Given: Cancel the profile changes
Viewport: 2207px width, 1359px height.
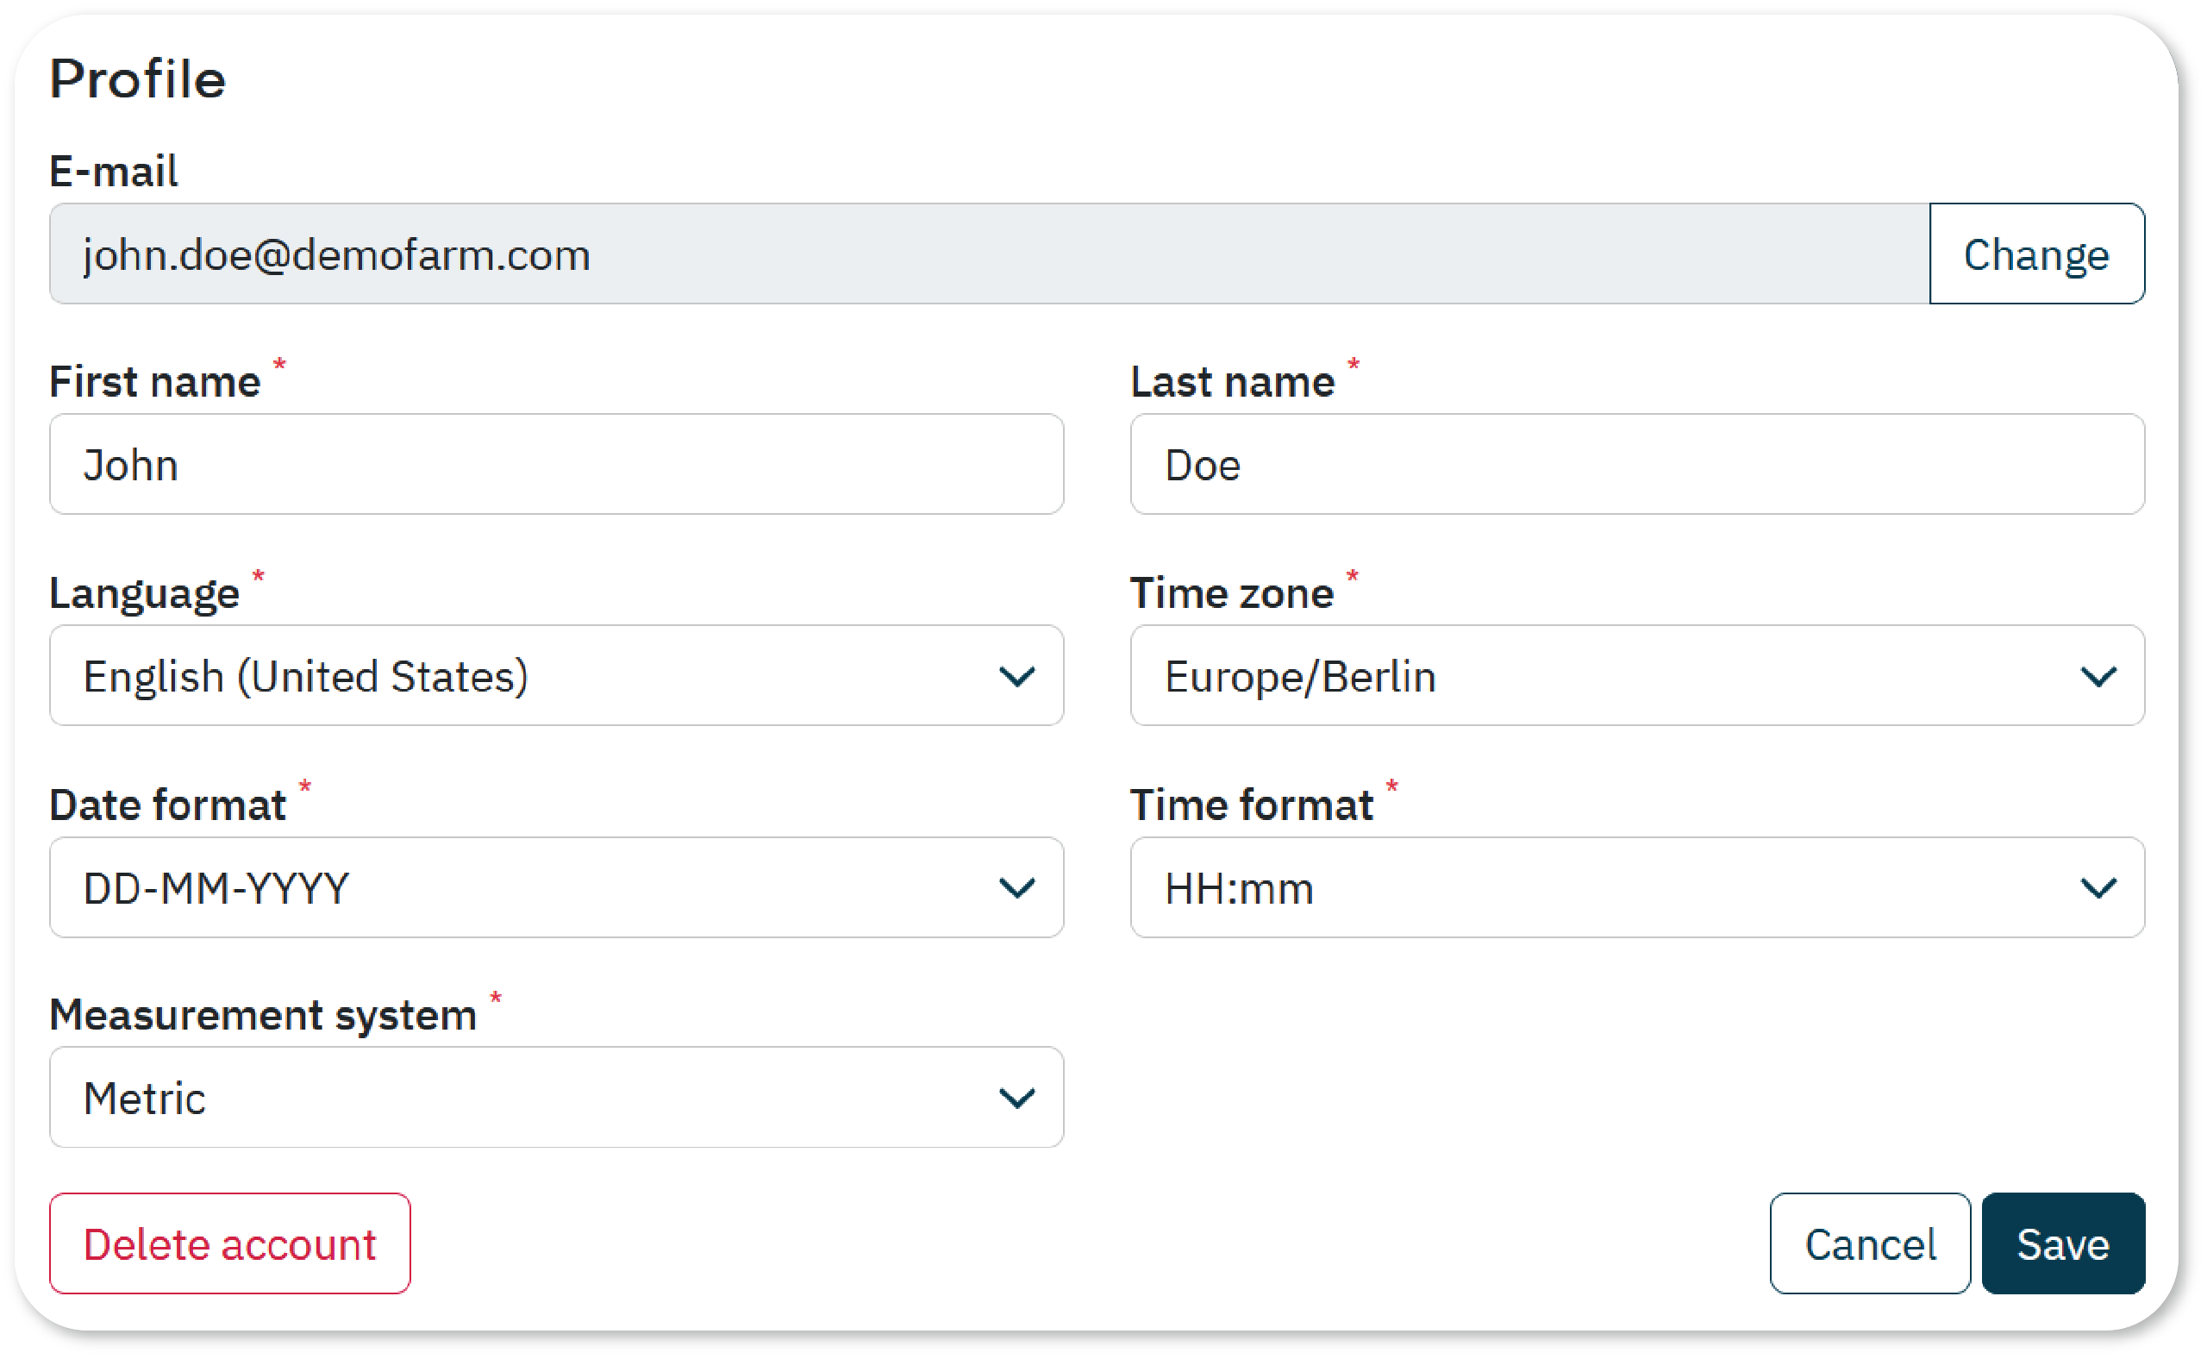Looking at the screenshot, I should pyautogui.click(x=1869, y=1244).
